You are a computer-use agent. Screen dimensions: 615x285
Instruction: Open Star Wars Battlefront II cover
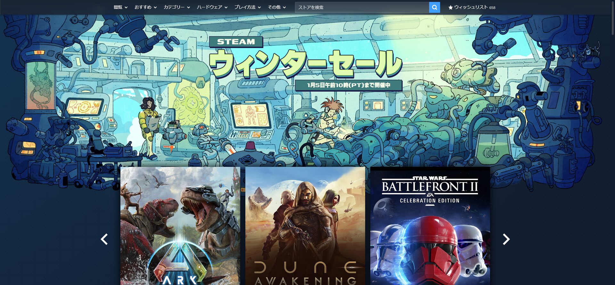point(430,226)
